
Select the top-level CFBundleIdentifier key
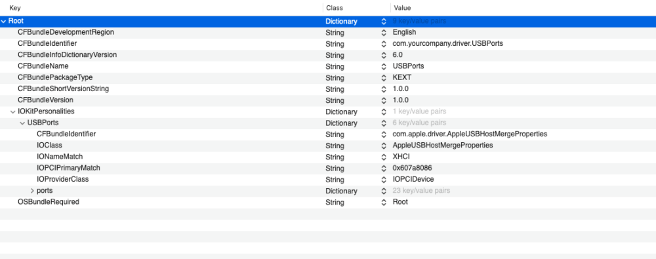tap(47, 43)
